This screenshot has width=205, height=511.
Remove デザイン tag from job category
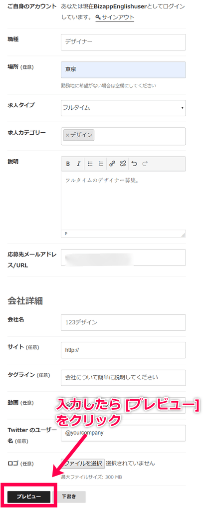pyautogui.click(x=67, y=135)
